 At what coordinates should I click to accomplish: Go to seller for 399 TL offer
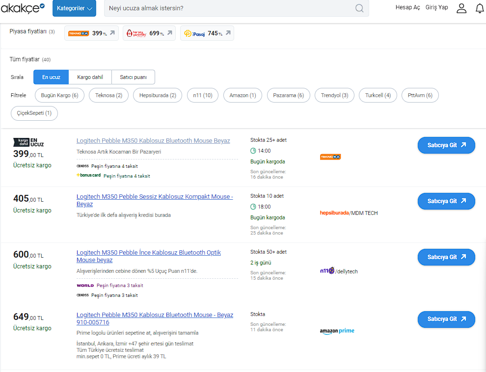tap(446, 145)
